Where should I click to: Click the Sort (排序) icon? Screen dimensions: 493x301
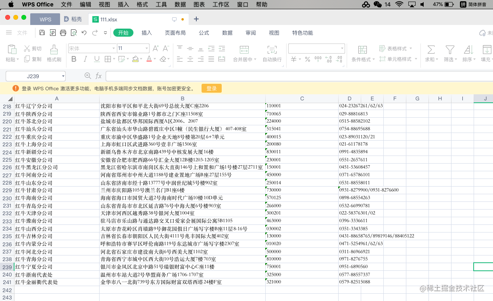[x=468, y=50]
